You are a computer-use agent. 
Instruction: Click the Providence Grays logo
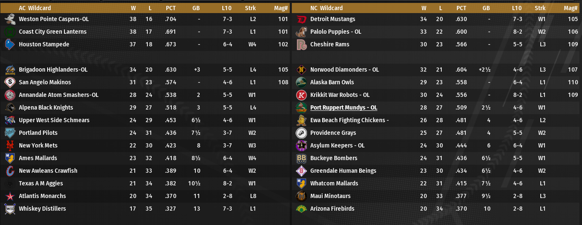[x=301, y=133]
